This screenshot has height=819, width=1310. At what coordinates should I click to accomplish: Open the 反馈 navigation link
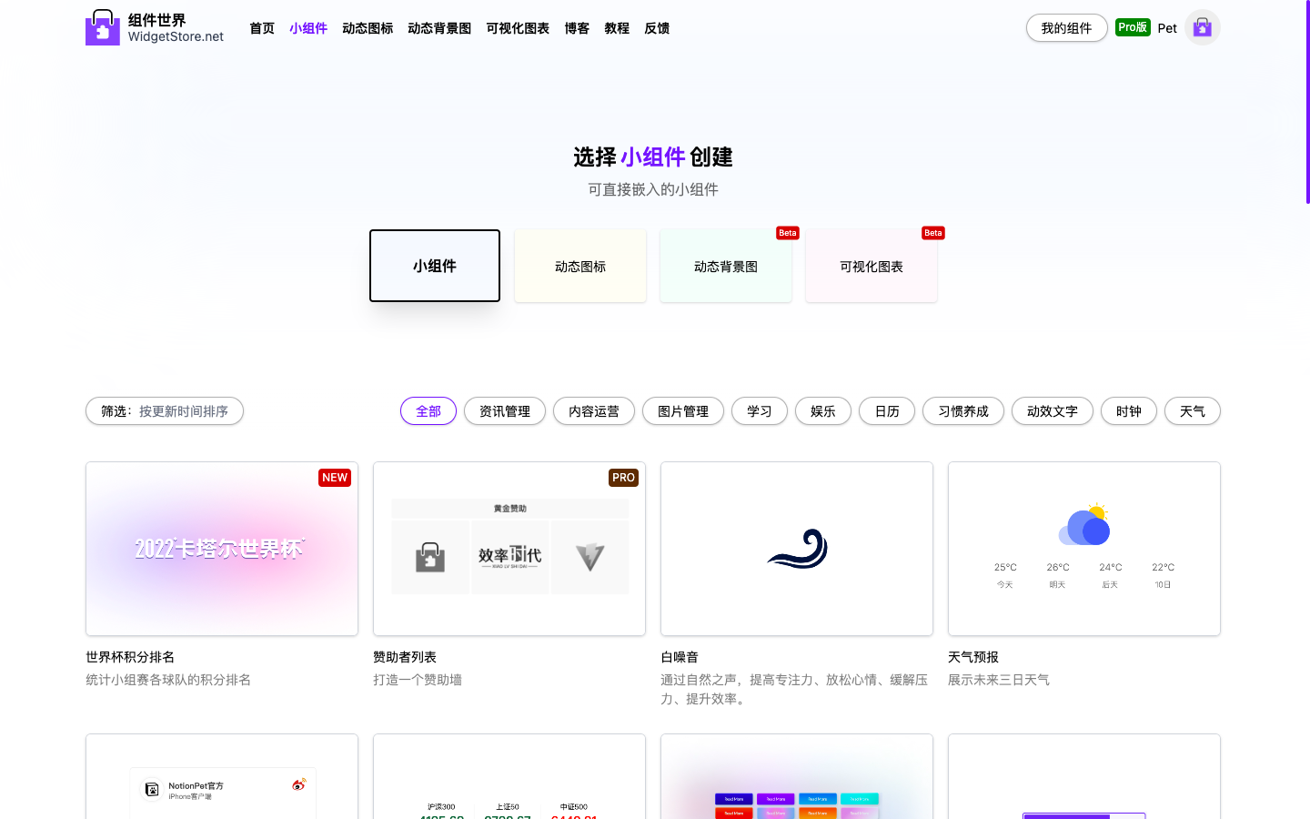pos(657,28)
